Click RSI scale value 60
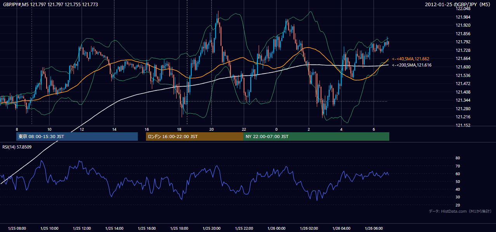 point(458,174)
